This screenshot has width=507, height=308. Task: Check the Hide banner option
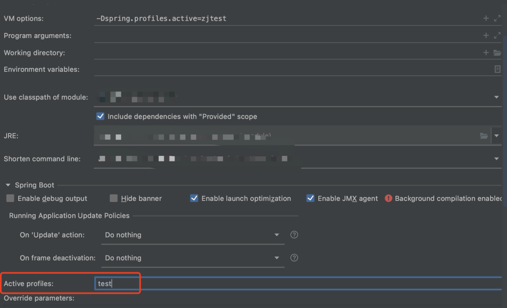(114, 198)
